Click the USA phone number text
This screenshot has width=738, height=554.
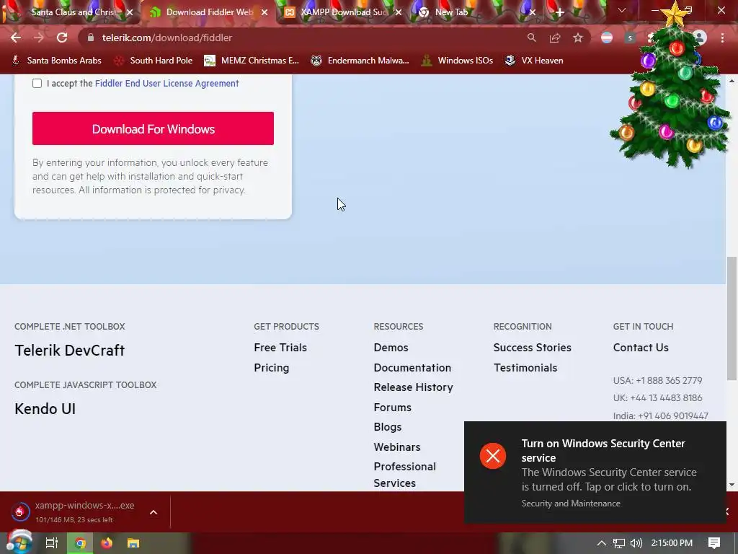coord(657,381)
